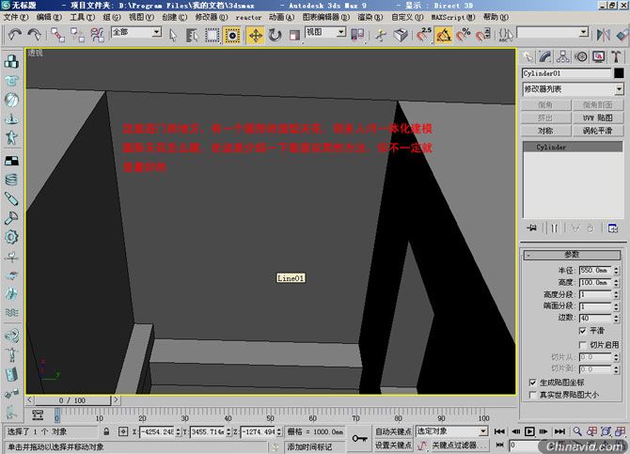Open the 图表编辑器 menu

point(326,17)
